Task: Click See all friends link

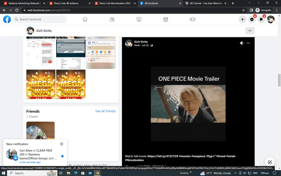Action: tap(105, 111)
